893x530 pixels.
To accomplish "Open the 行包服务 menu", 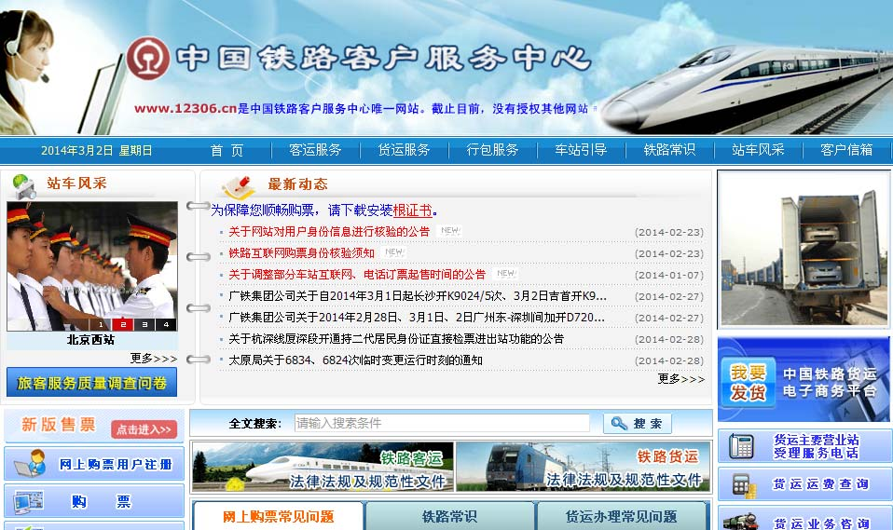I will coord(492,150).
